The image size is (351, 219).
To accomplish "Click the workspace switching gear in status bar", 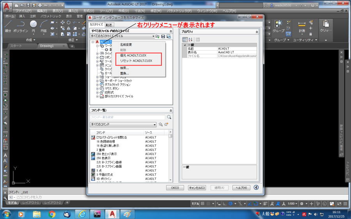I will tap(302, 203).
